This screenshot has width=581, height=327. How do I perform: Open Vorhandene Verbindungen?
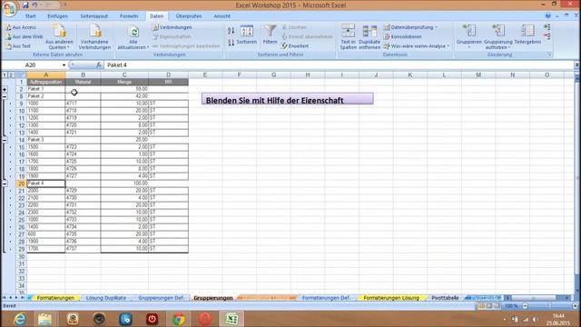tap(94, 37)
